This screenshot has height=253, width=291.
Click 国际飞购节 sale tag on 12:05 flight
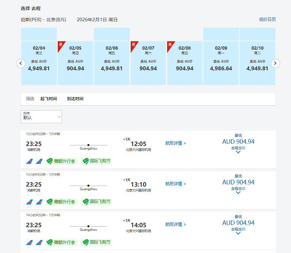(96, 161)
